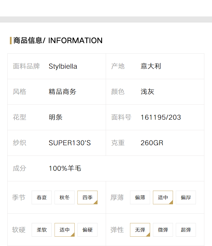Choose the 四季 season tag
Viewport: 212px width, 246px height.
(87, 197)
